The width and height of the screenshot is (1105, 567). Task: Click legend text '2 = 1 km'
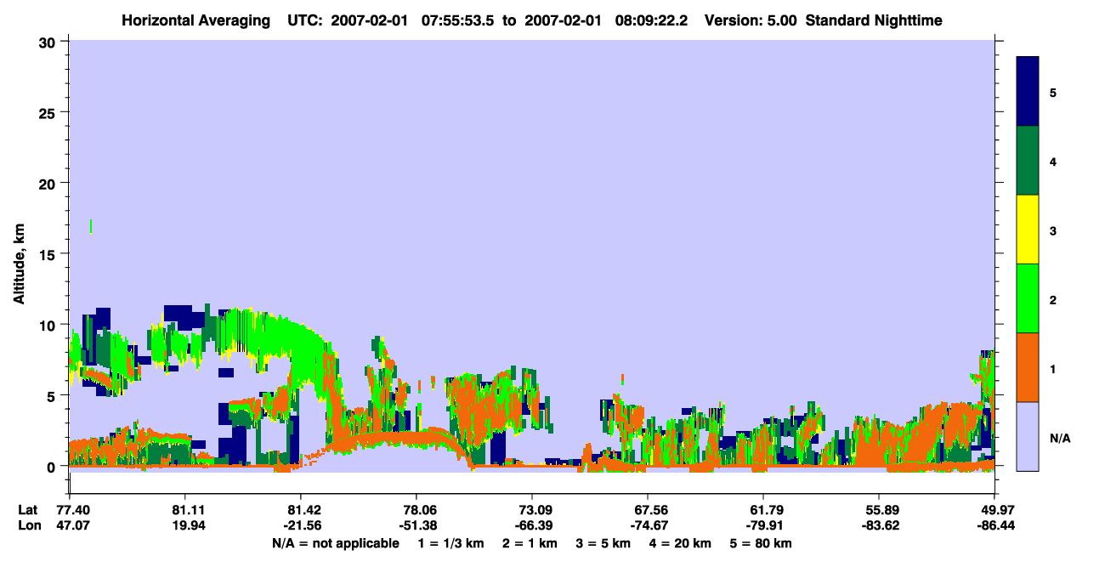532,543
